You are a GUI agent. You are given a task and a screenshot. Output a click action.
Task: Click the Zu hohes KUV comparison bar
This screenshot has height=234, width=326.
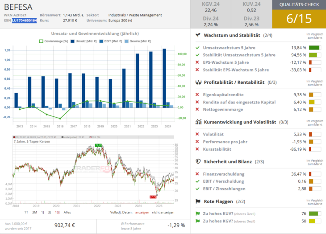[315, 213]
